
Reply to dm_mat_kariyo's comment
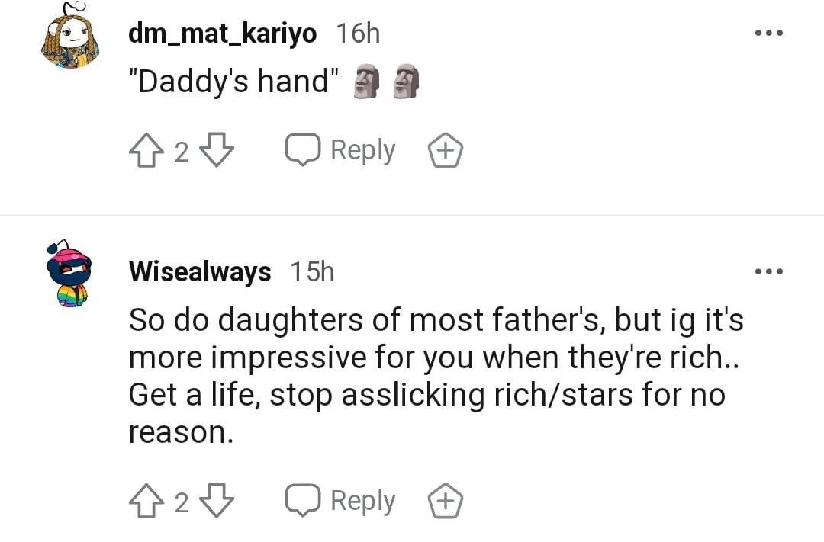(341, 151)
